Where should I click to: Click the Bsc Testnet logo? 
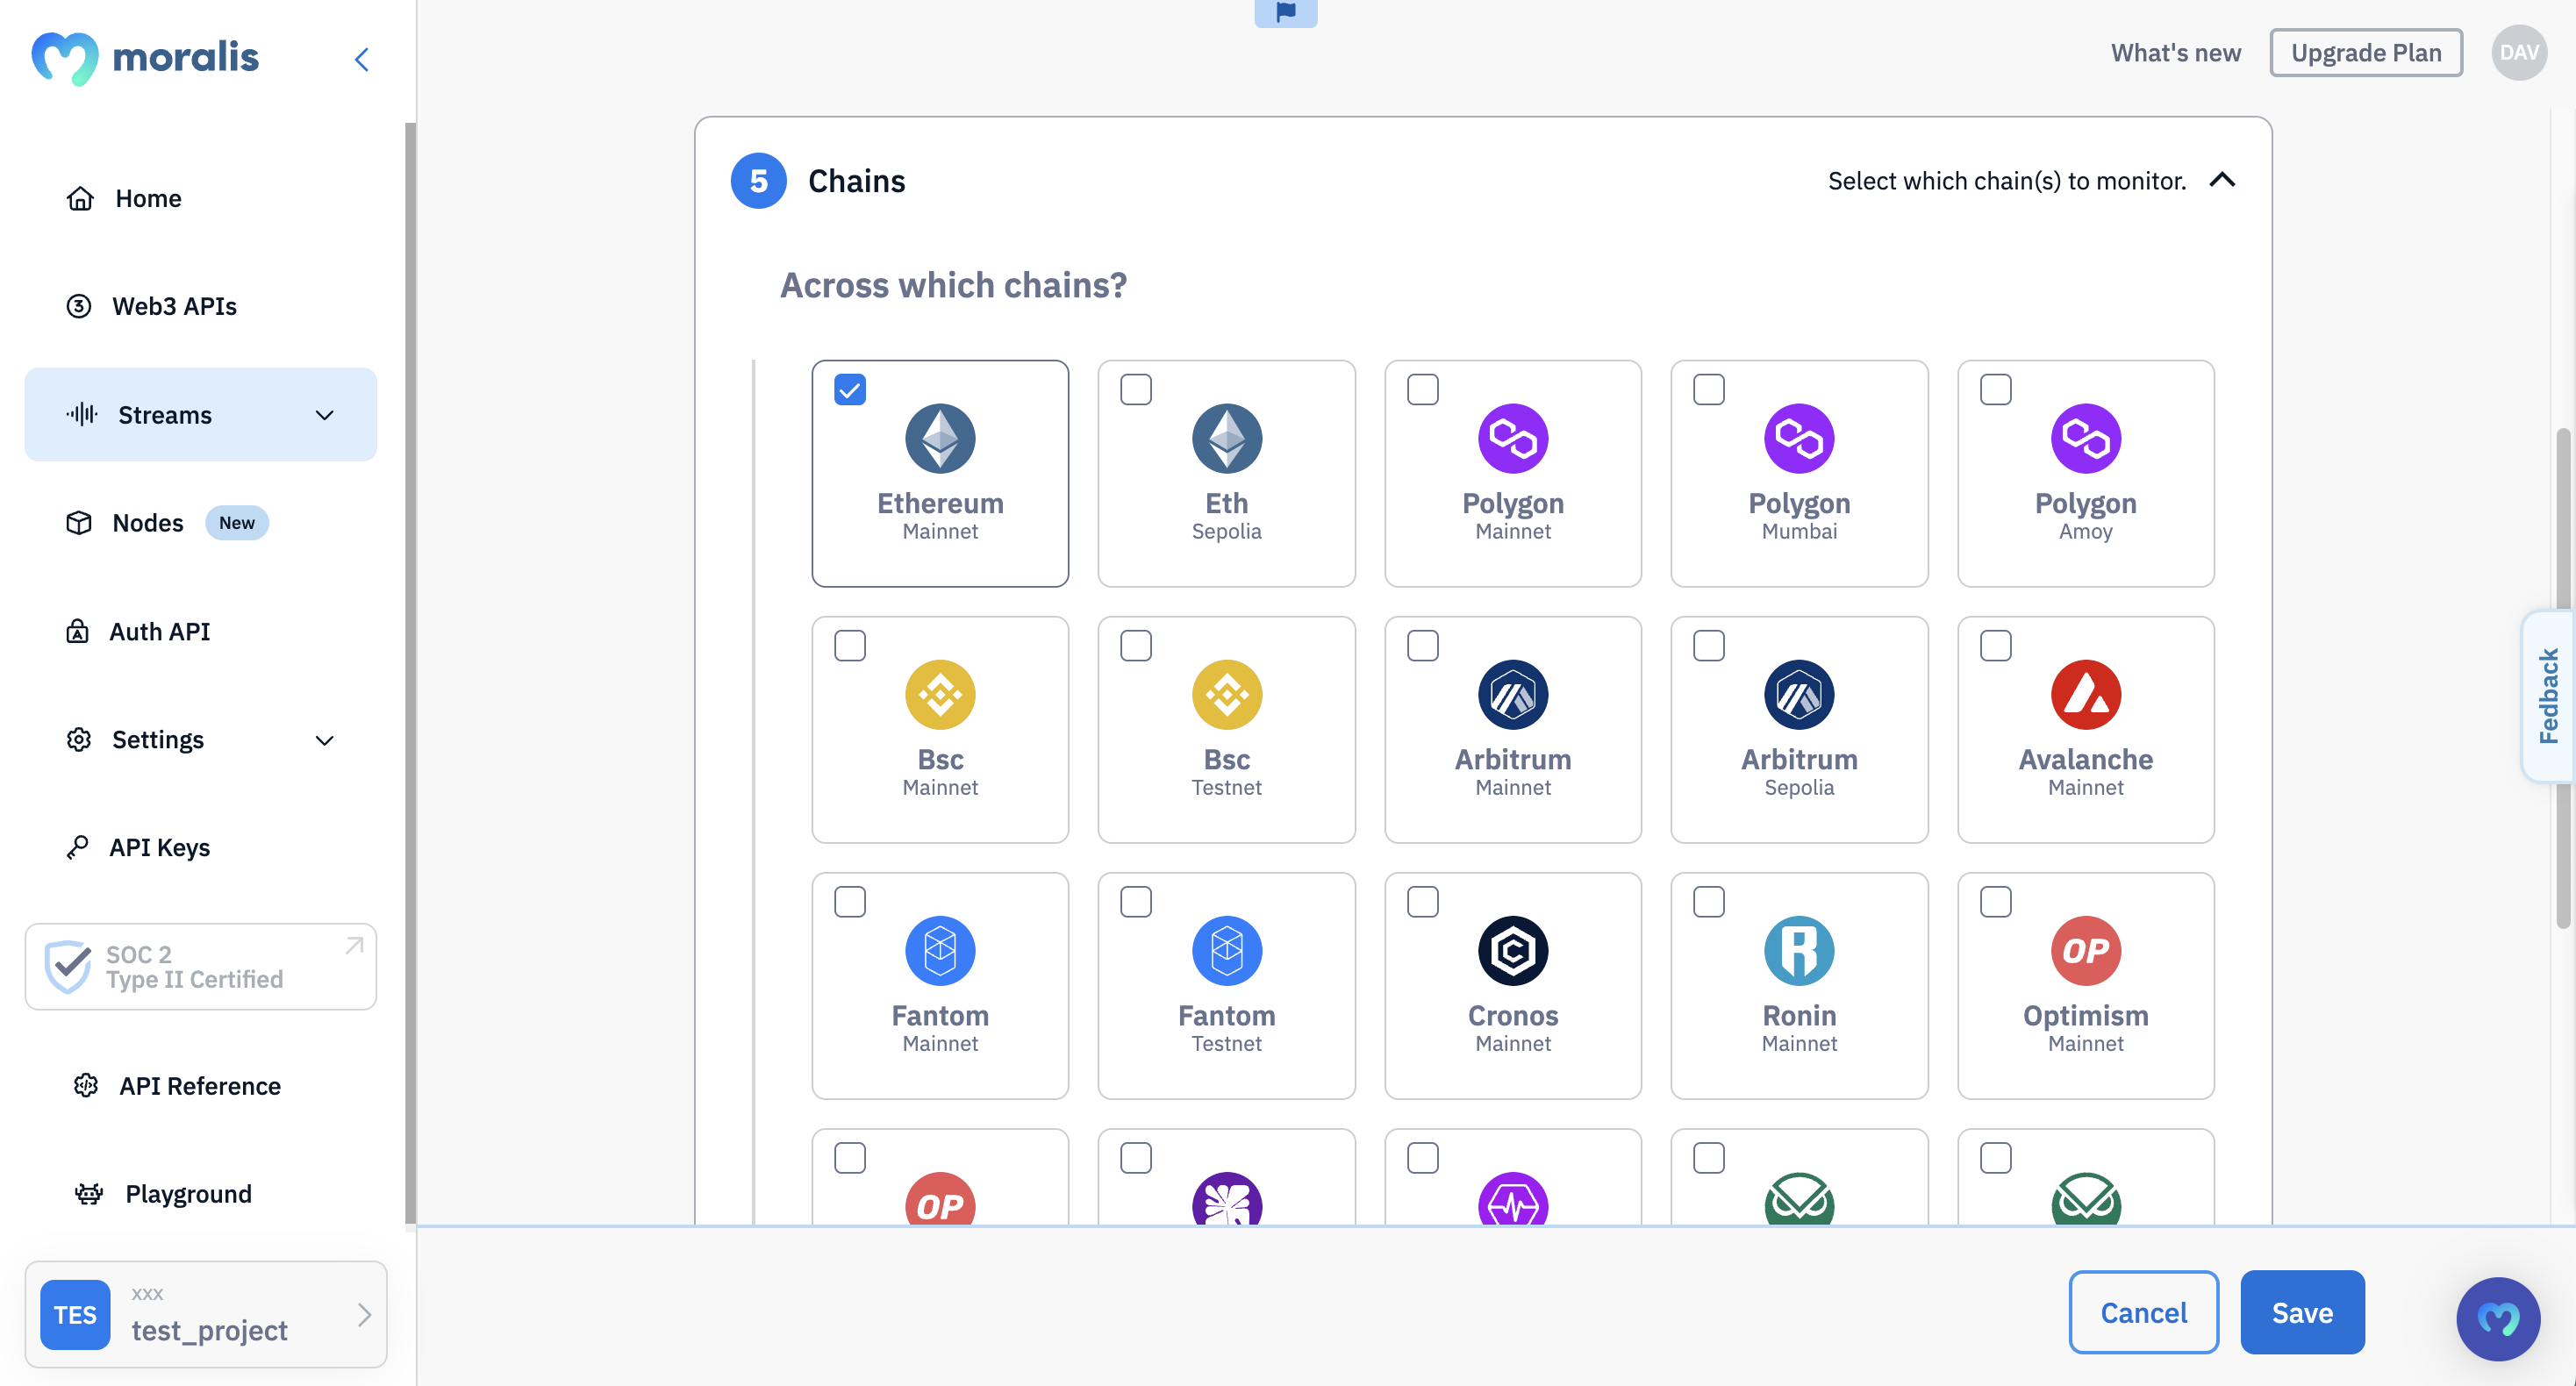click(x=1226, y=694)
